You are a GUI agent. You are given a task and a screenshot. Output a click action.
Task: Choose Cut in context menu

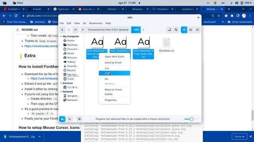(x=115, y=68)
